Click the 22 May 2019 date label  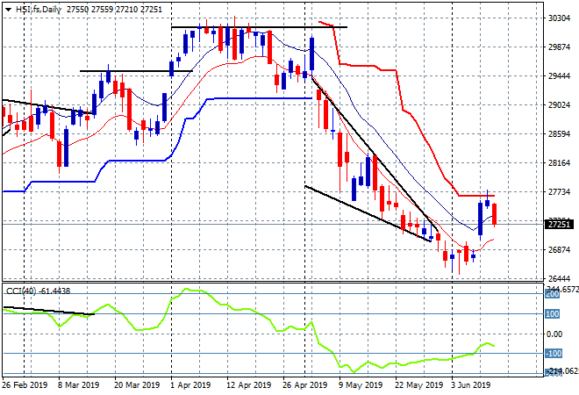418,385
